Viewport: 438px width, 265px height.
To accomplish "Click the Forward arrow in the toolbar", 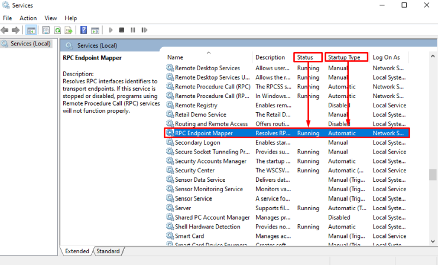I will pyautogui.click(x=17, y=30).
